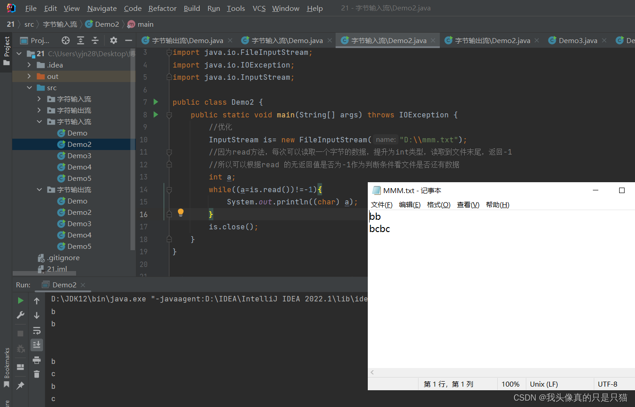Collapse the src folder
The width and height of the screenshot is (635, 407).
pos(29,87)
